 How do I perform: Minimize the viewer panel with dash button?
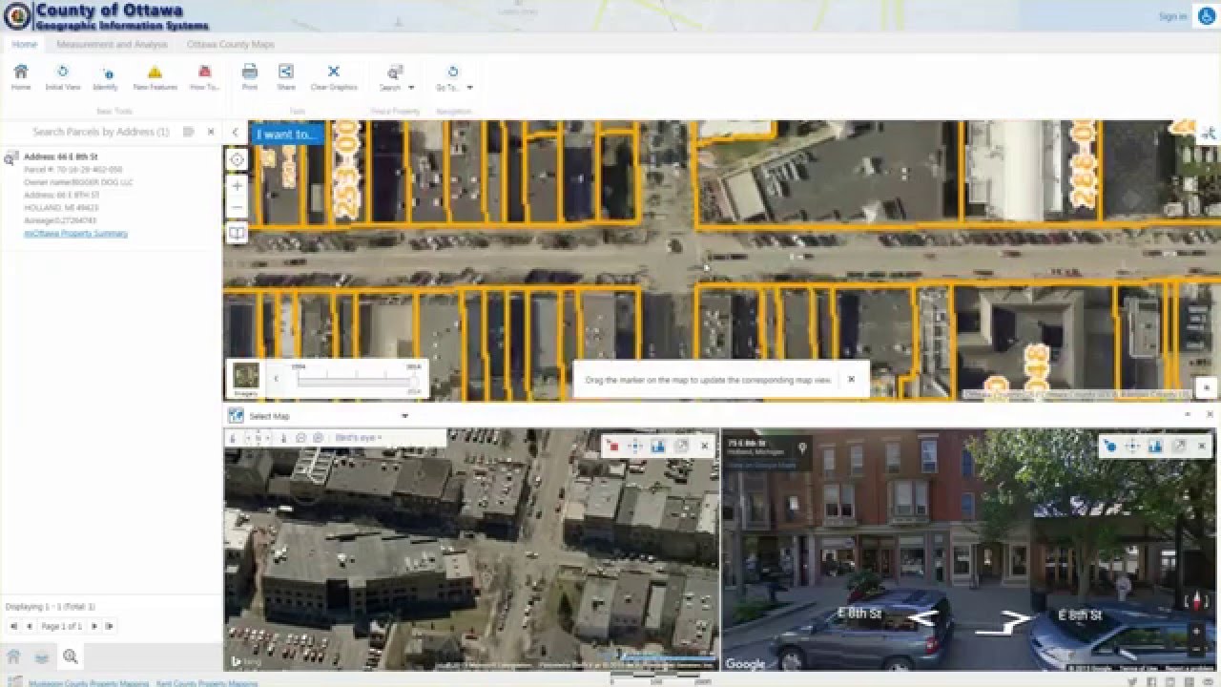[x=1188, y=415]
